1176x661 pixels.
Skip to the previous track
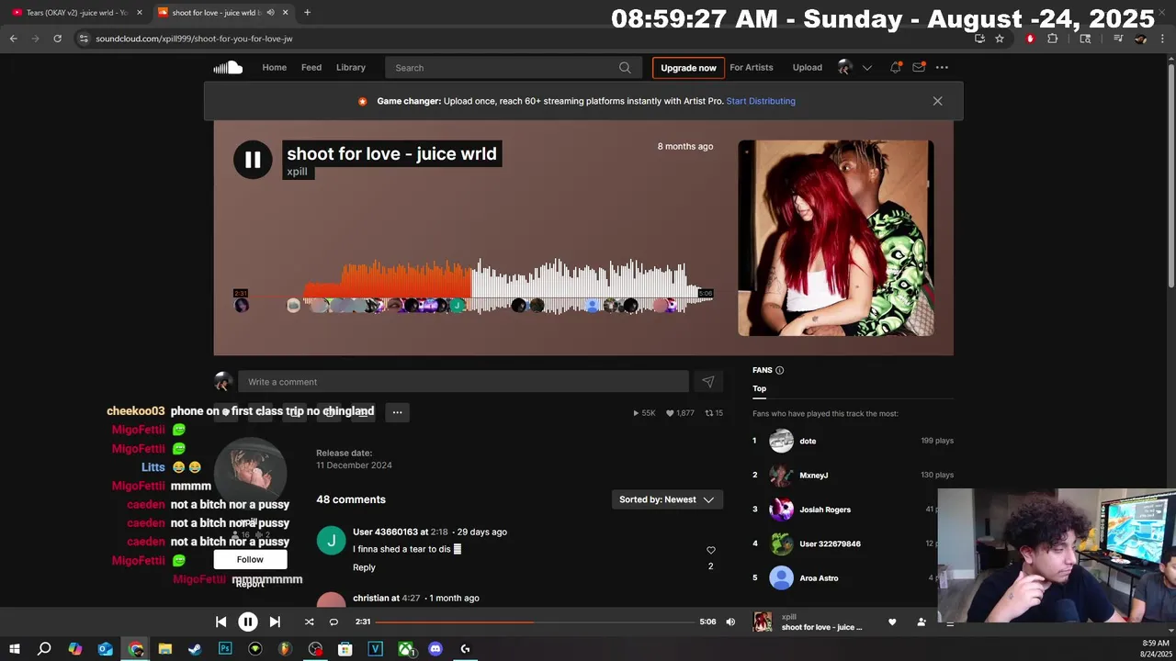click(220, 622)
